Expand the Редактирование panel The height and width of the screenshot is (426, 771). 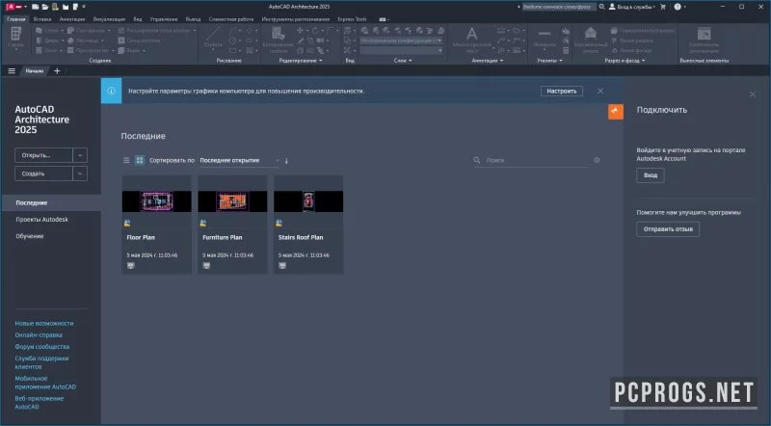(301, 61)
